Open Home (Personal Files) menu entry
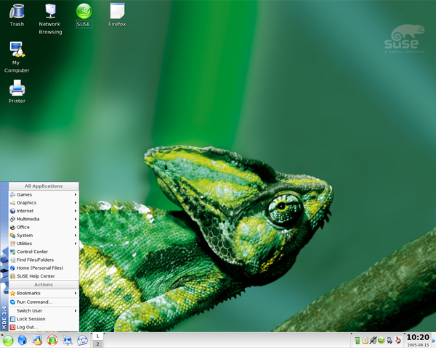Viewport: 436px width, 348px height. point(44,268)
